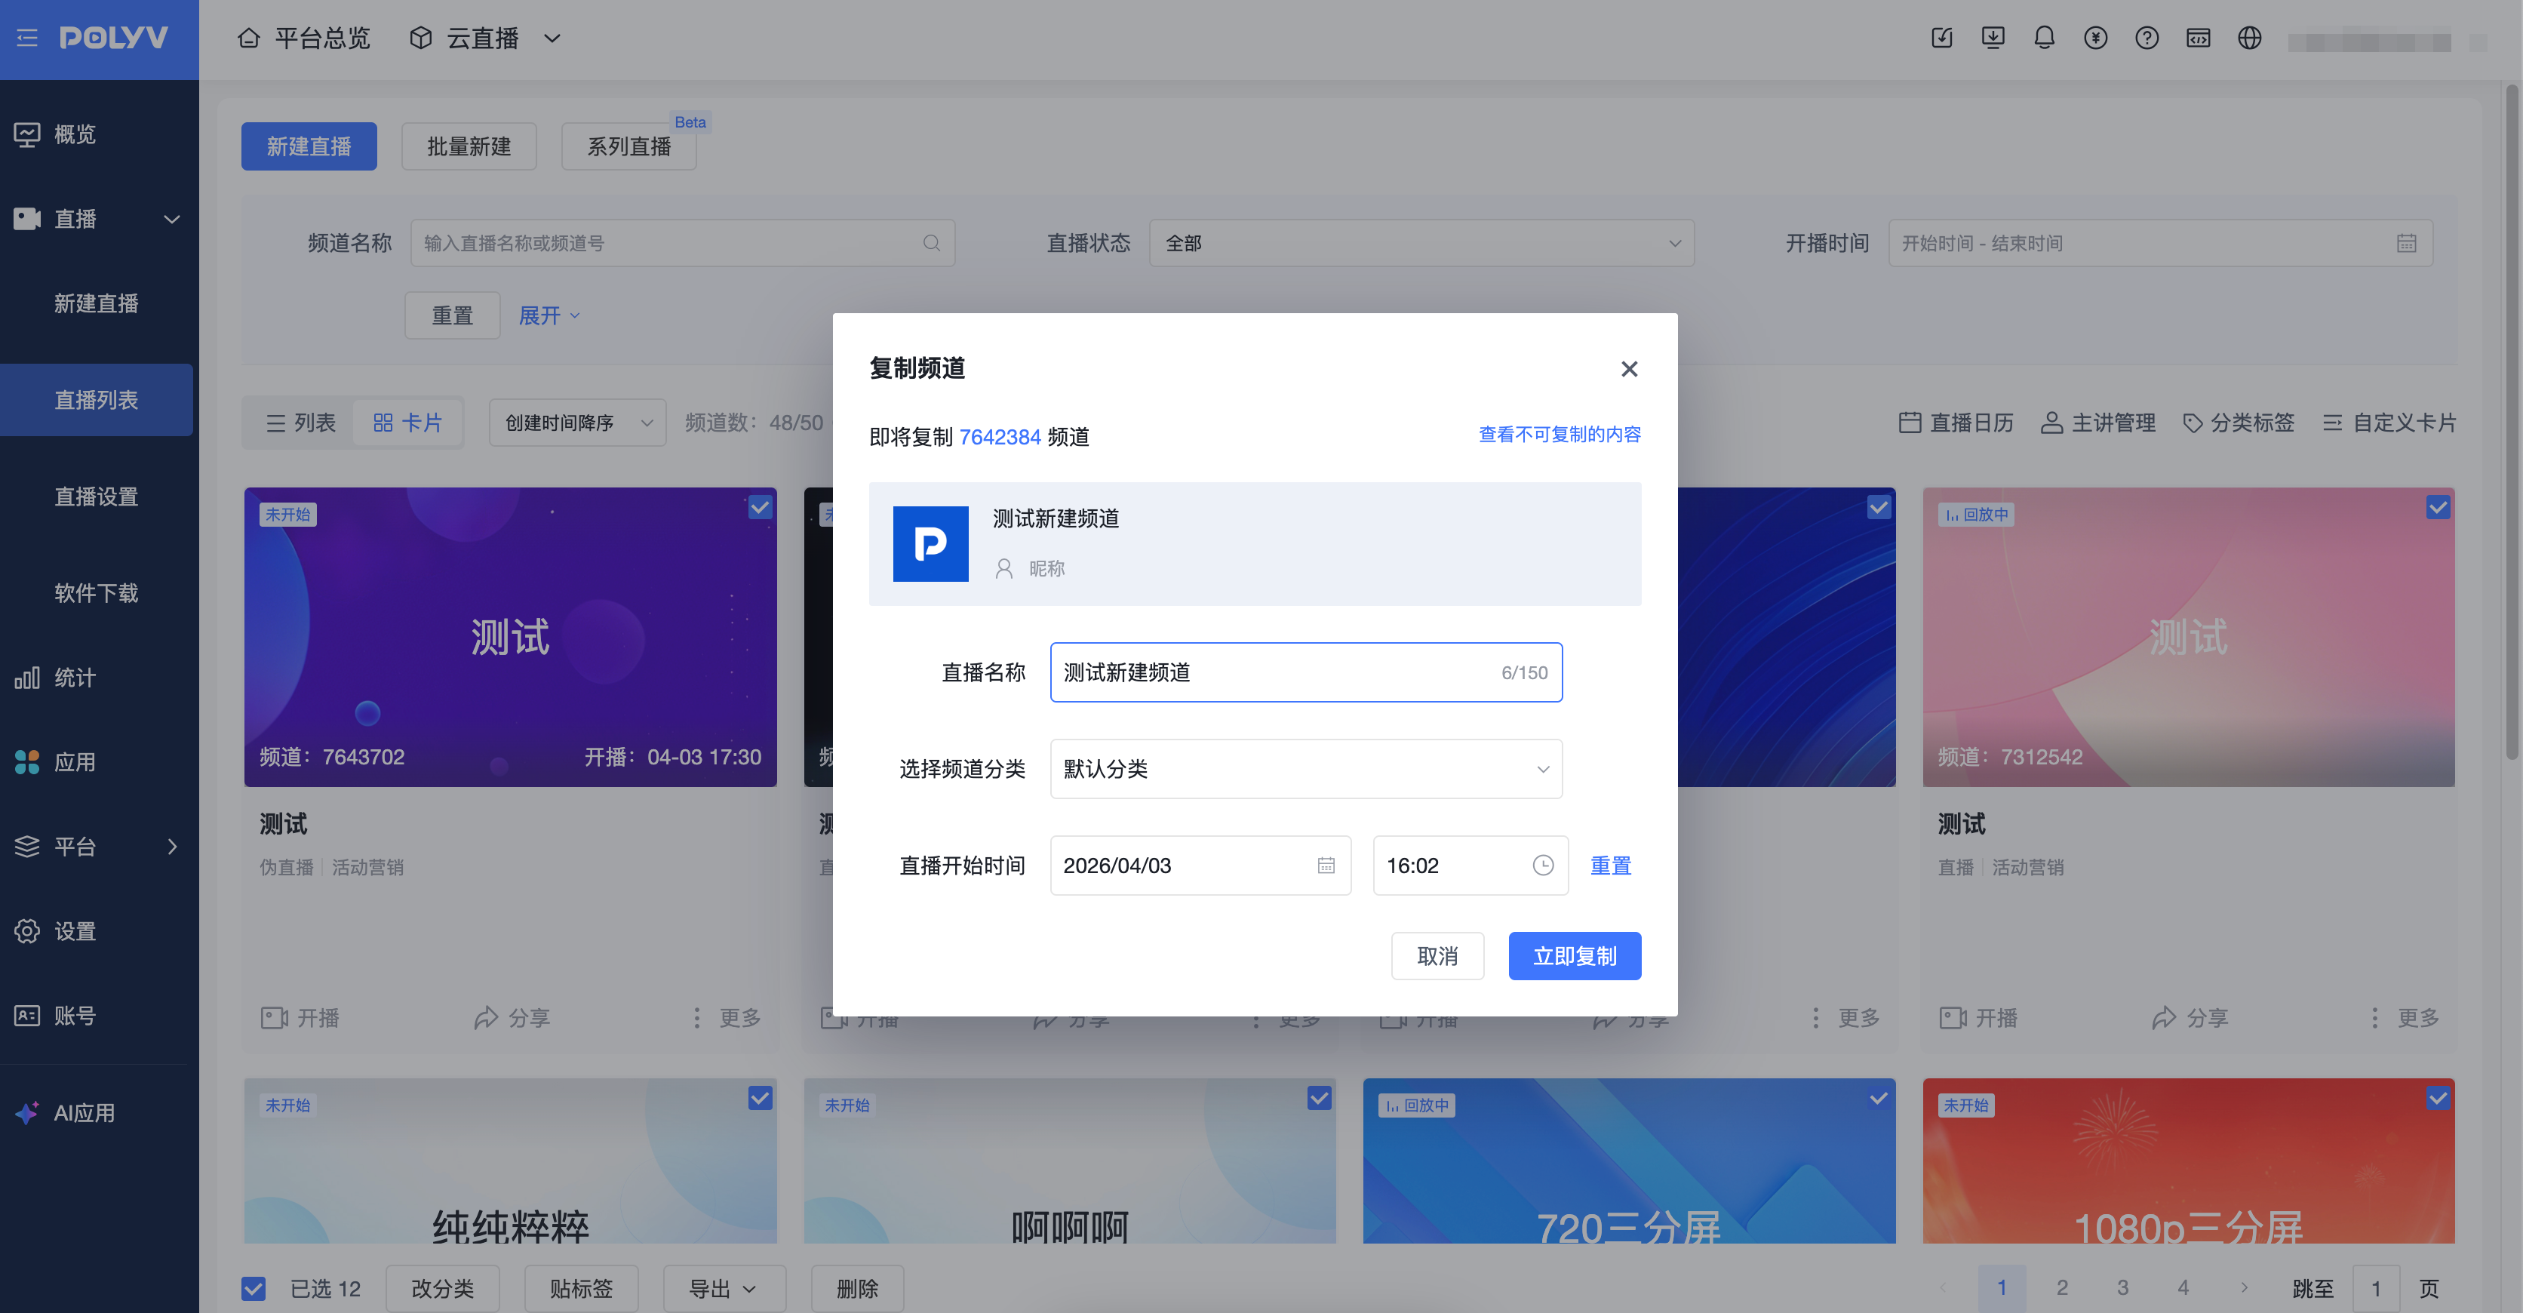2523x1313 pixels.
Task: Click 开播 on the 7312542 card
Action: [1978, 1018]
